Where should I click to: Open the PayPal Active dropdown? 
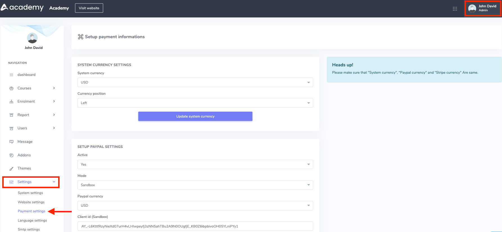tap(195, 165)
